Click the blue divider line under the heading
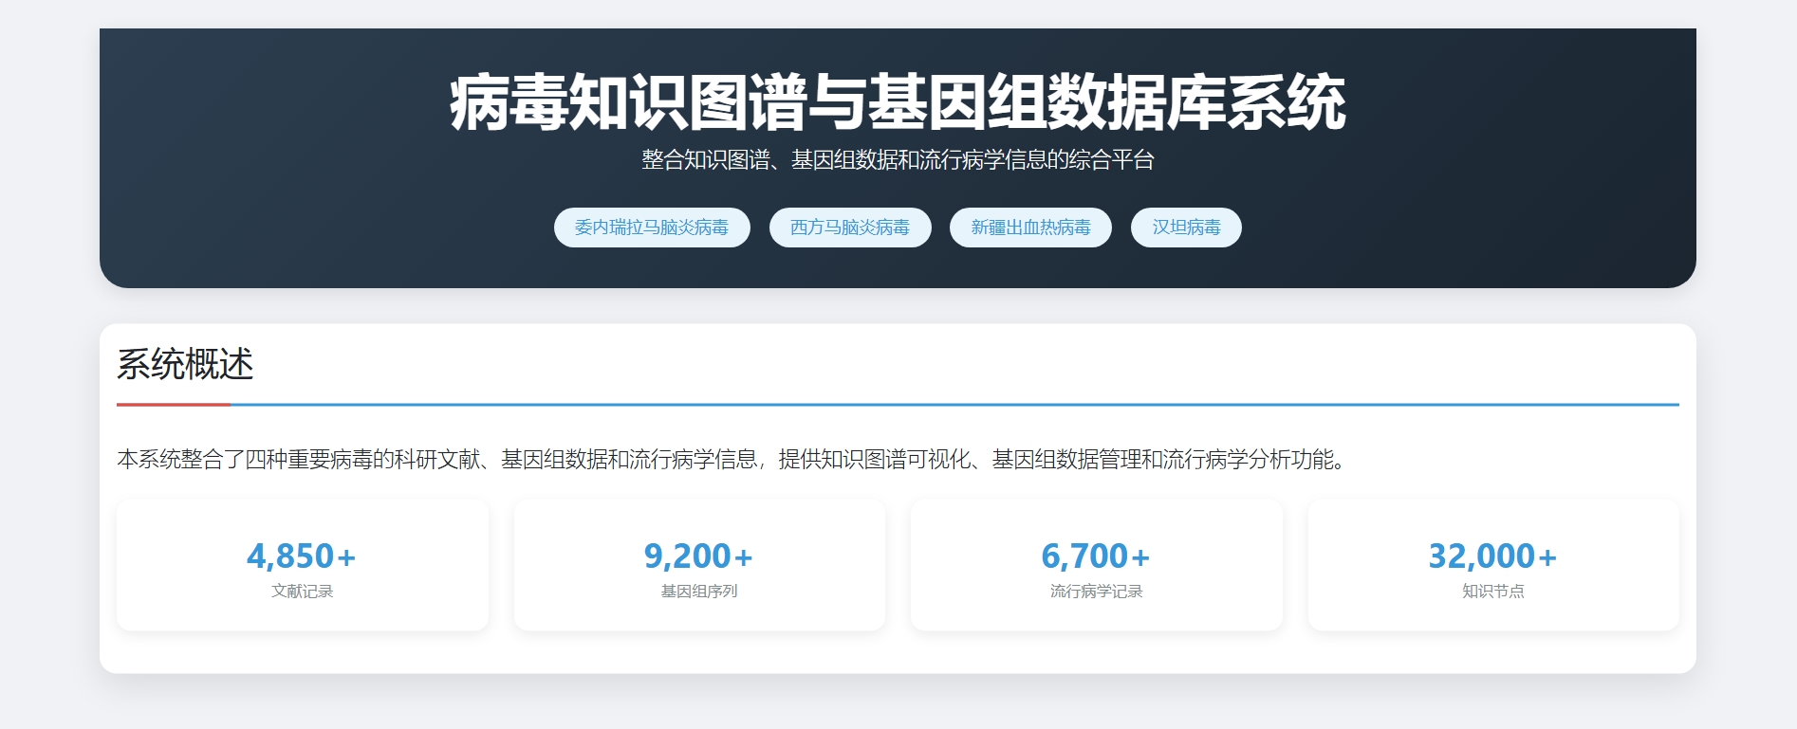Viewport: 1797px width, 729px height. [949, 405]
